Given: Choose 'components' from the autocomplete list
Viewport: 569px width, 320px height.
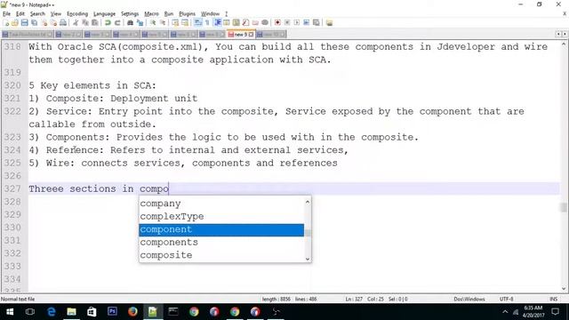Looking at the screenshot, I should [x=221, y=243].
